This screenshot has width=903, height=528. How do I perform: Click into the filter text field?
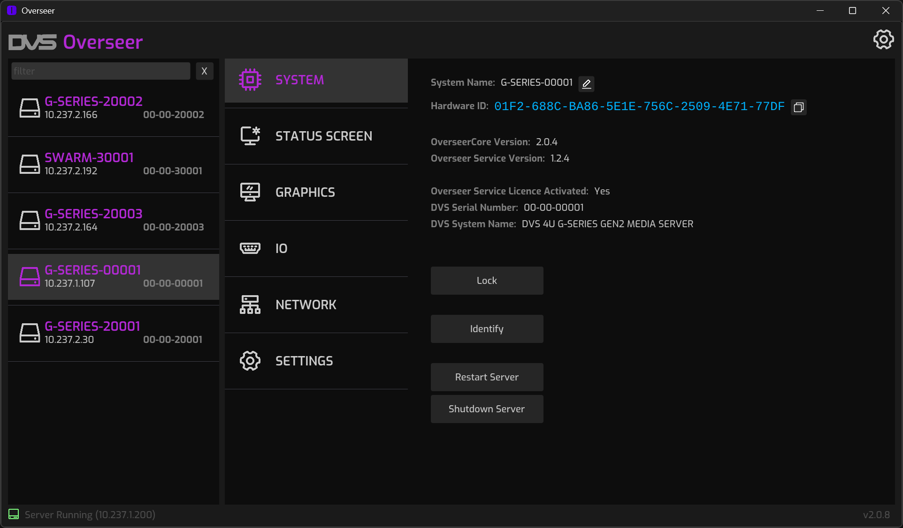[100, 71]
